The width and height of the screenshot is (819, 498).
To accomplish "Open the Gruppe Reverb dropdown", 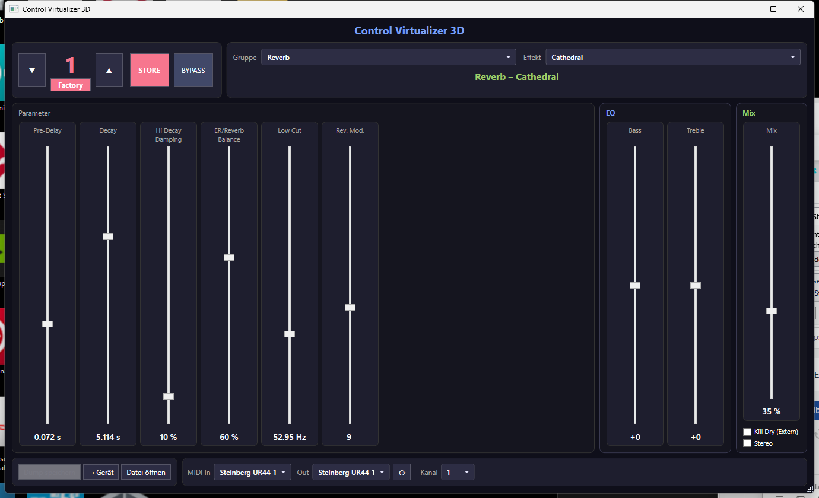I will 389,58.
